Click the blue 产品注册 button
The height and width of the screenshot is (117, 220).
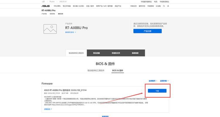click(x=148, y=31)
